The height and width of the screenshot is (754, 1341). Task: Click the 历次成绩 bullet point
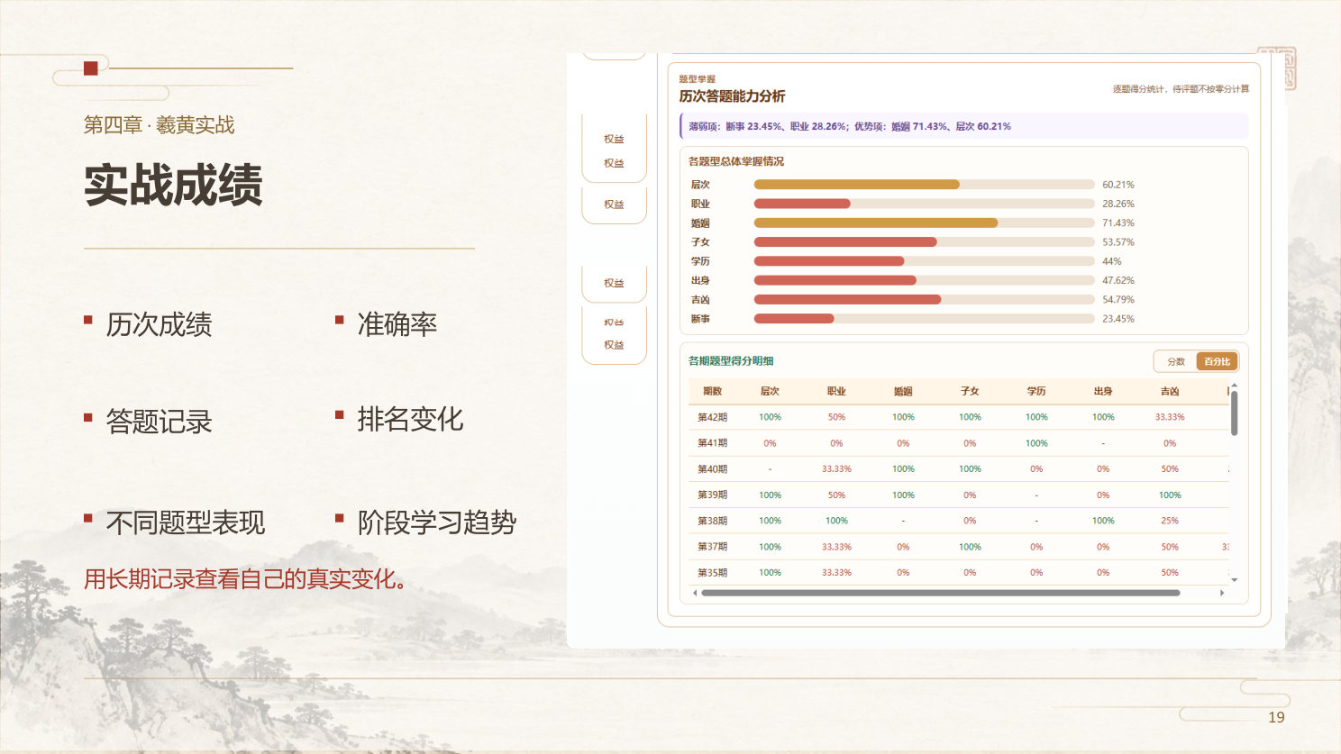(159, 324)
